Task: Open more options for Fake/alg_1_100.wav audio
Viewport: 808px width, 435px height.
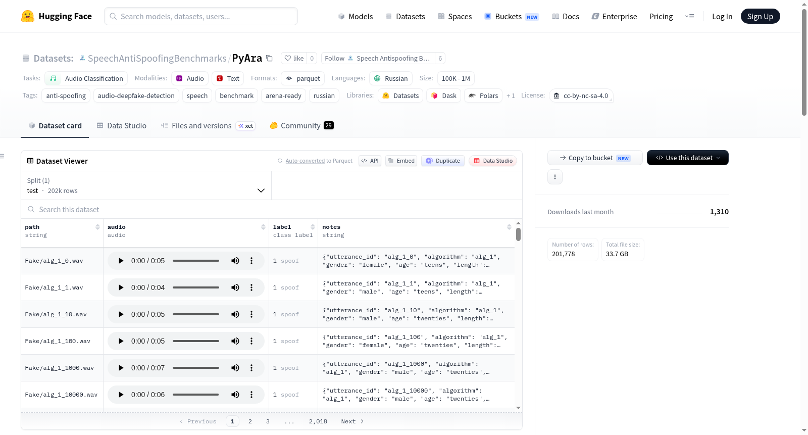Action: 251,341
